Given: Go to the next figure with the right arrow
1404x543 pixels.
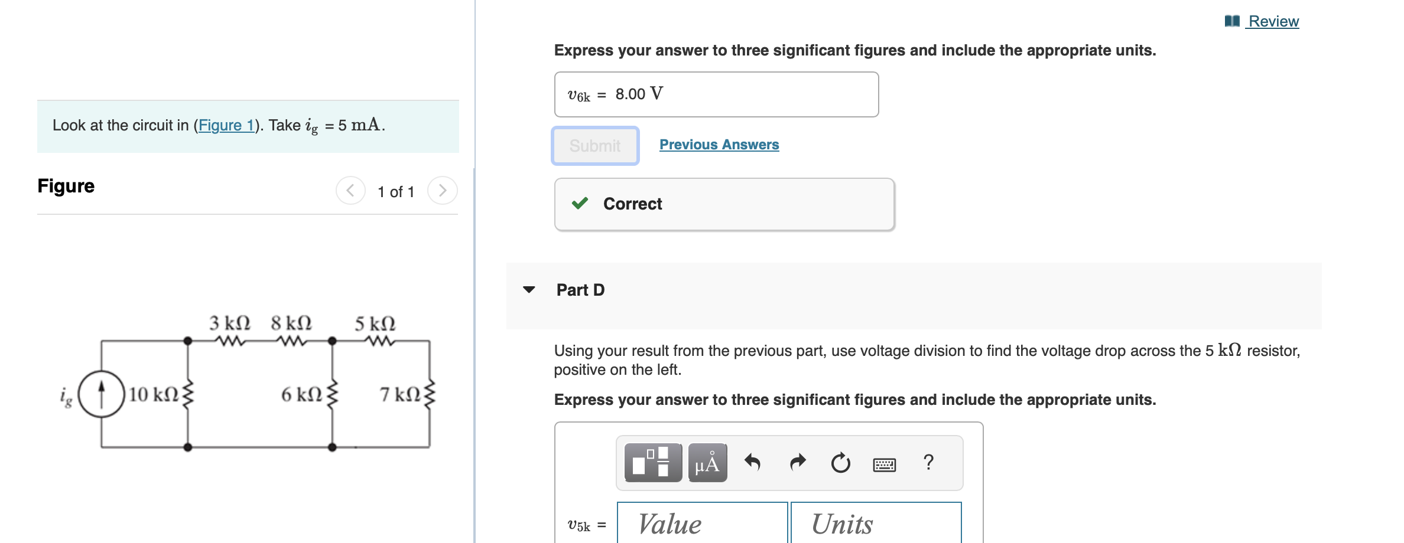Looking at the screenshot, I should pos(442,190).
